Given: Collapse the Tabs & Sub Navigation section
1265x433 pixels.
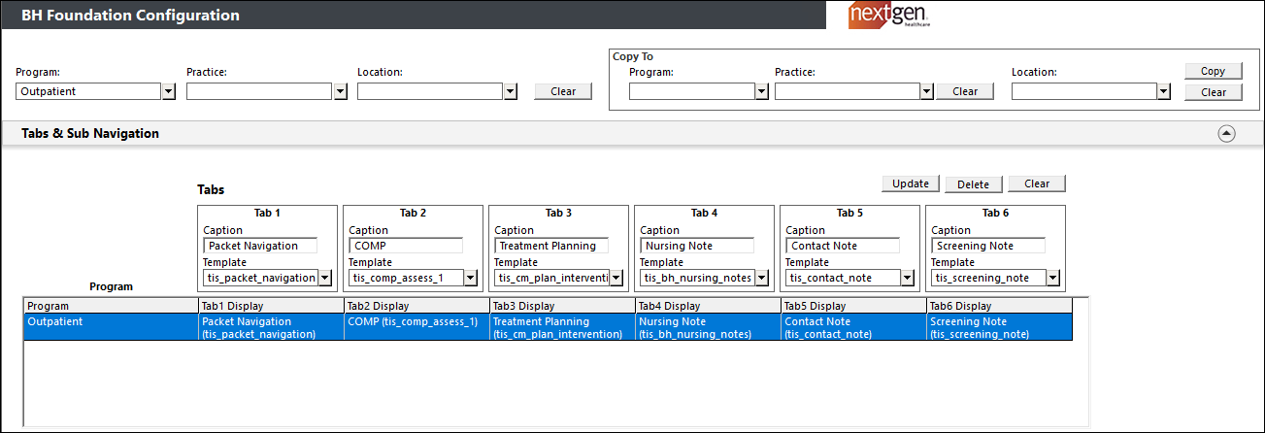Looking at the screenshot, I should coord(1226,134).
